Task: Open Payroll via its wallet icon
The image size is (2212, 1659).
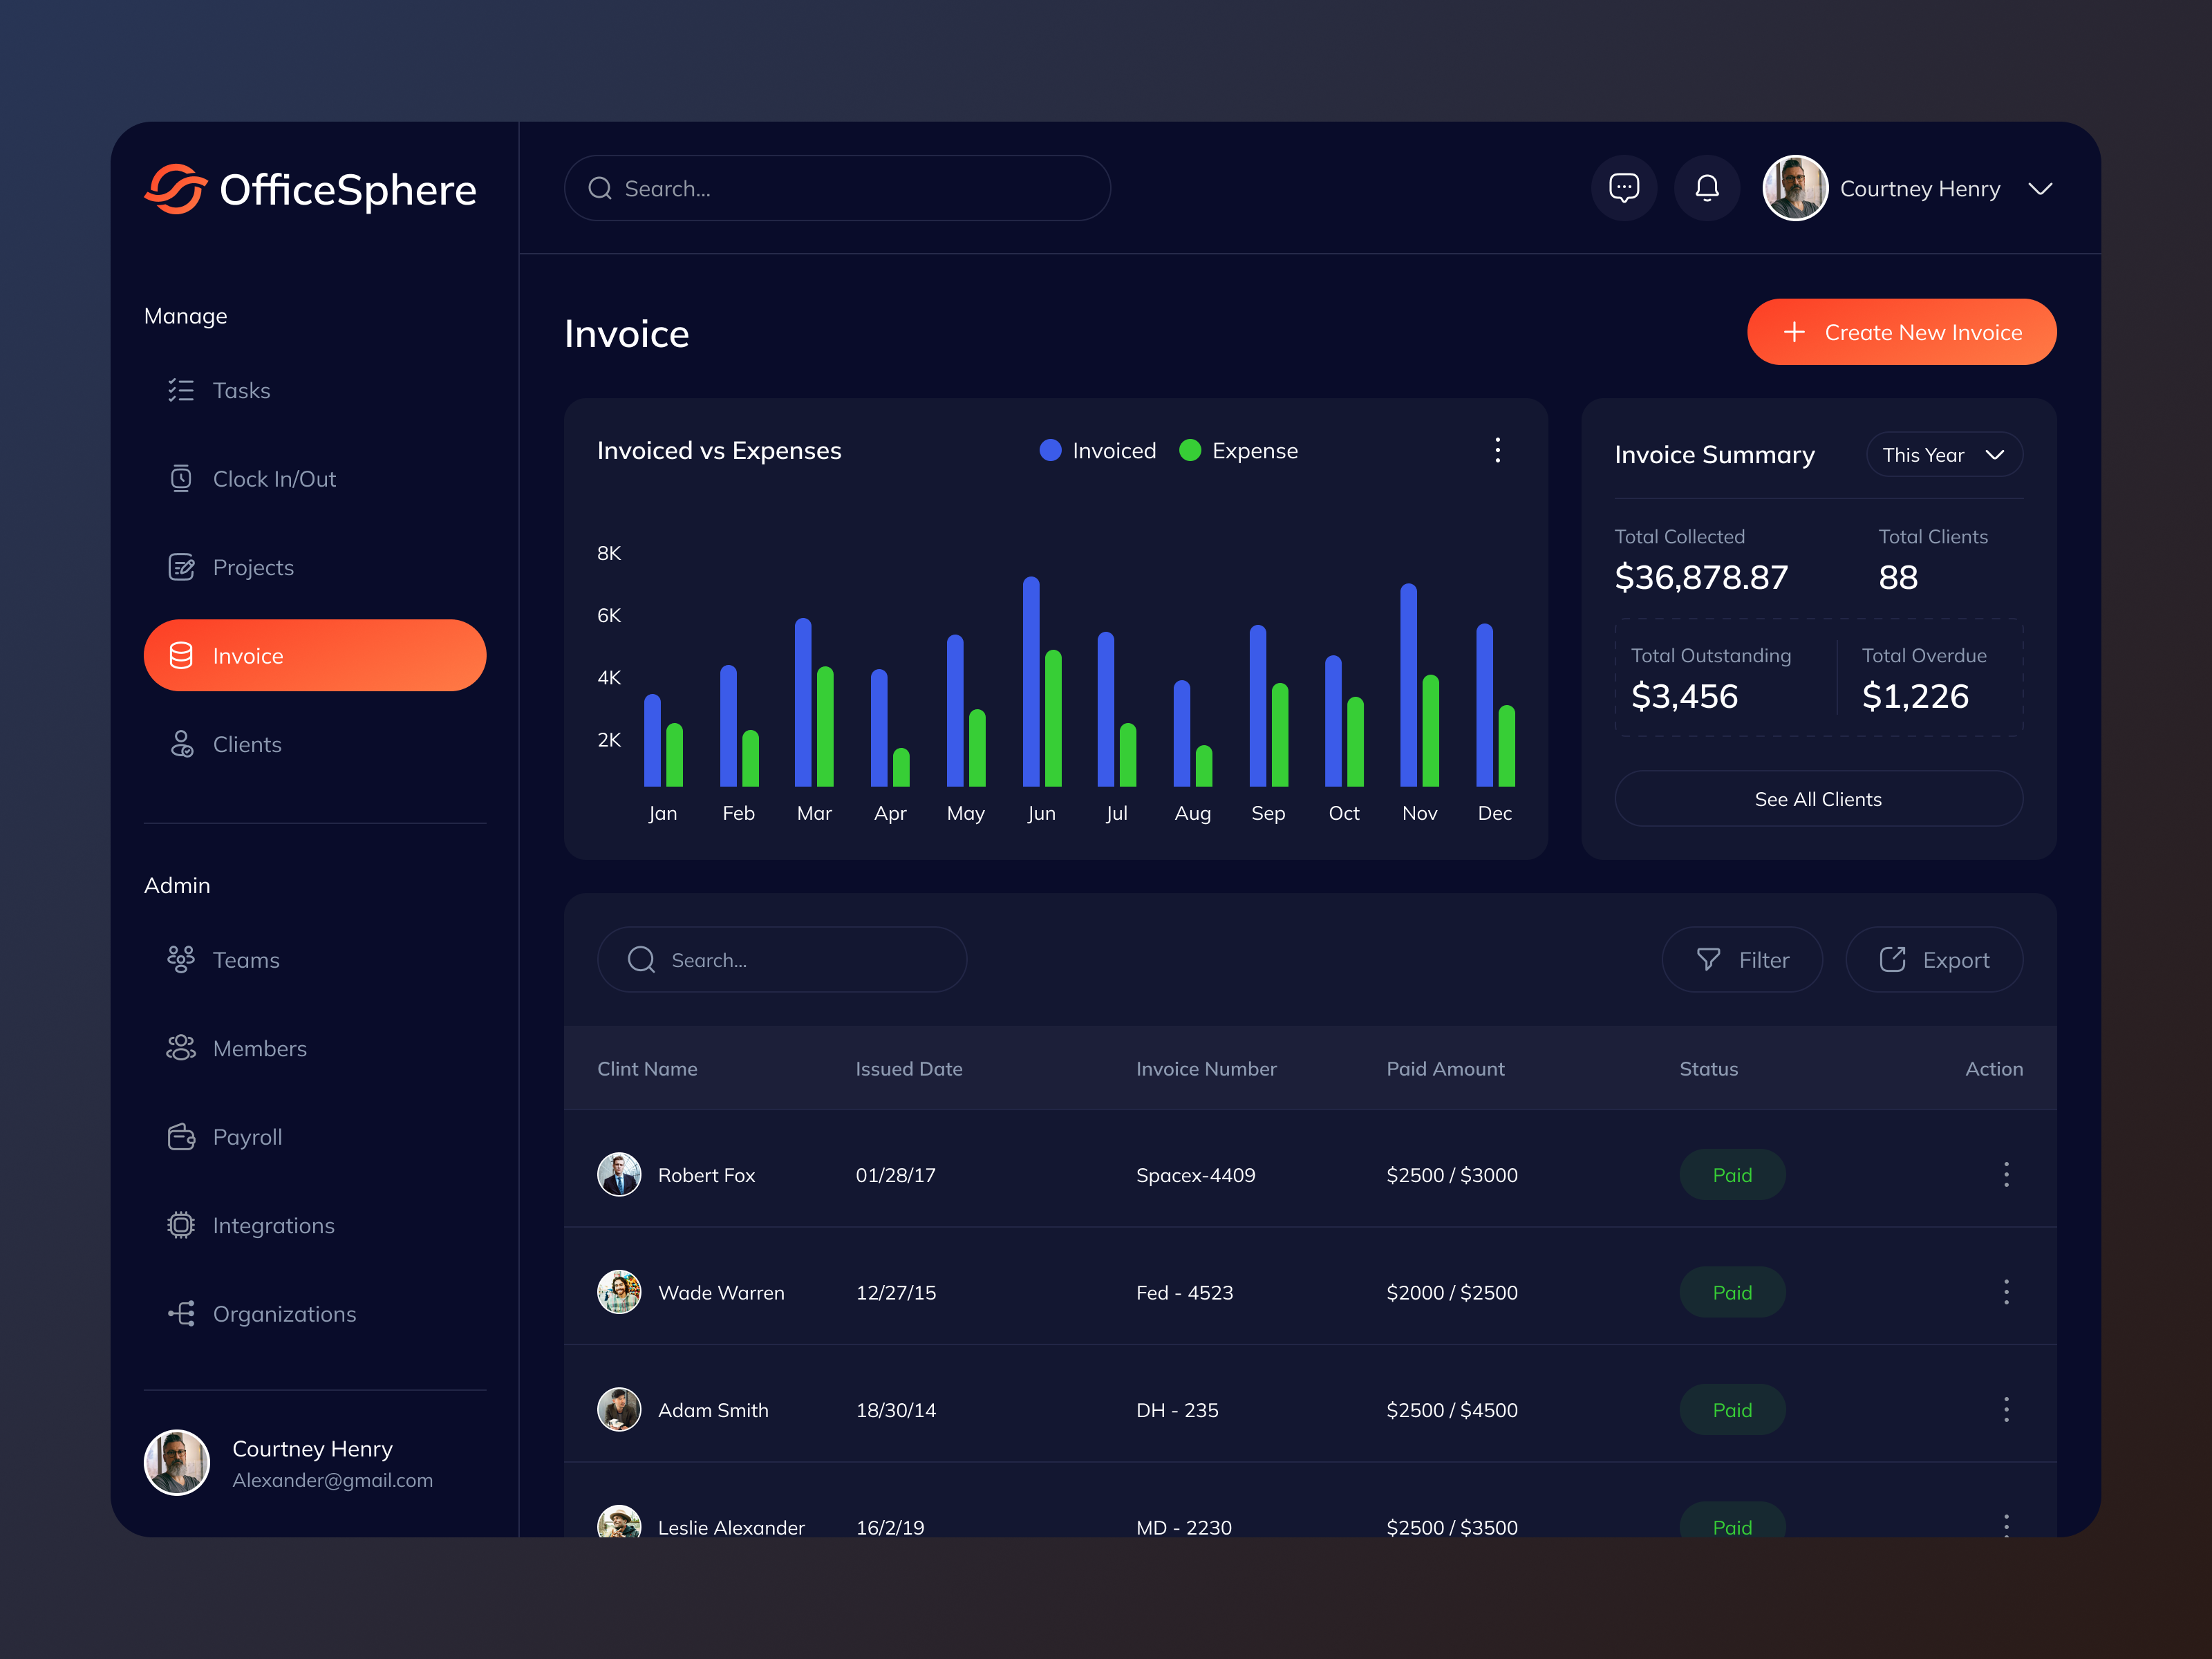Action: click(182, 1137)
